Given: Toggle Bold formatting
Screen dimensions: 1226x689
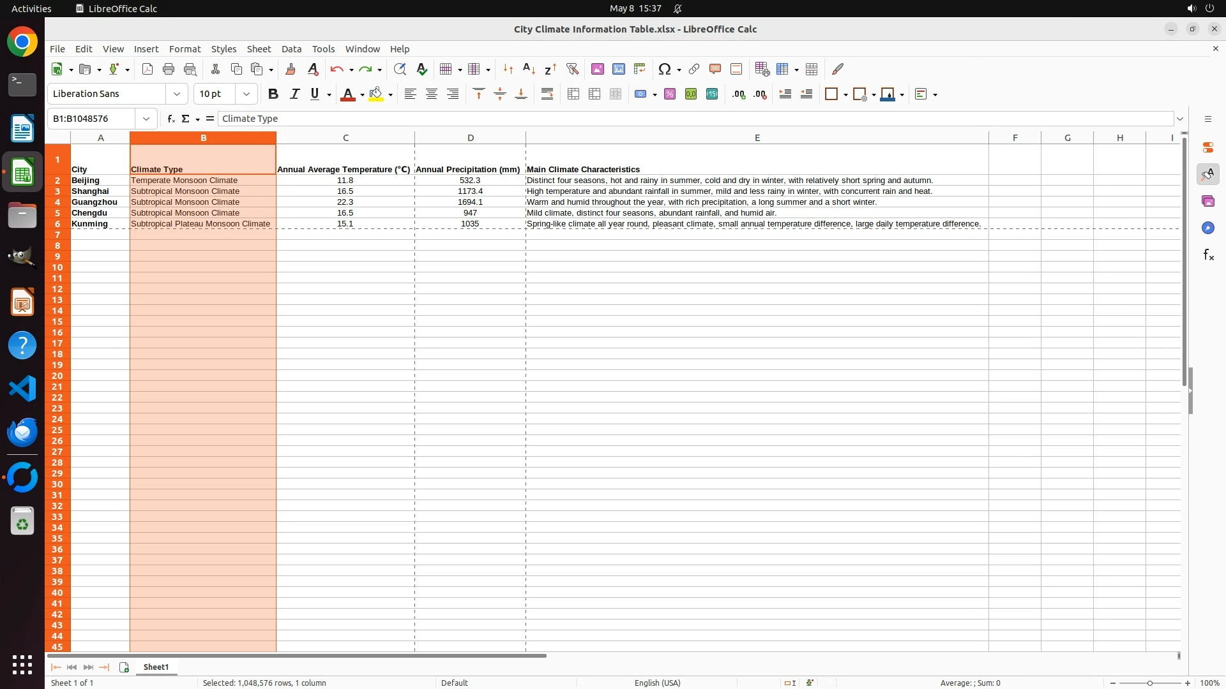Looking at the screenshot, I should [x=273, y=94].
